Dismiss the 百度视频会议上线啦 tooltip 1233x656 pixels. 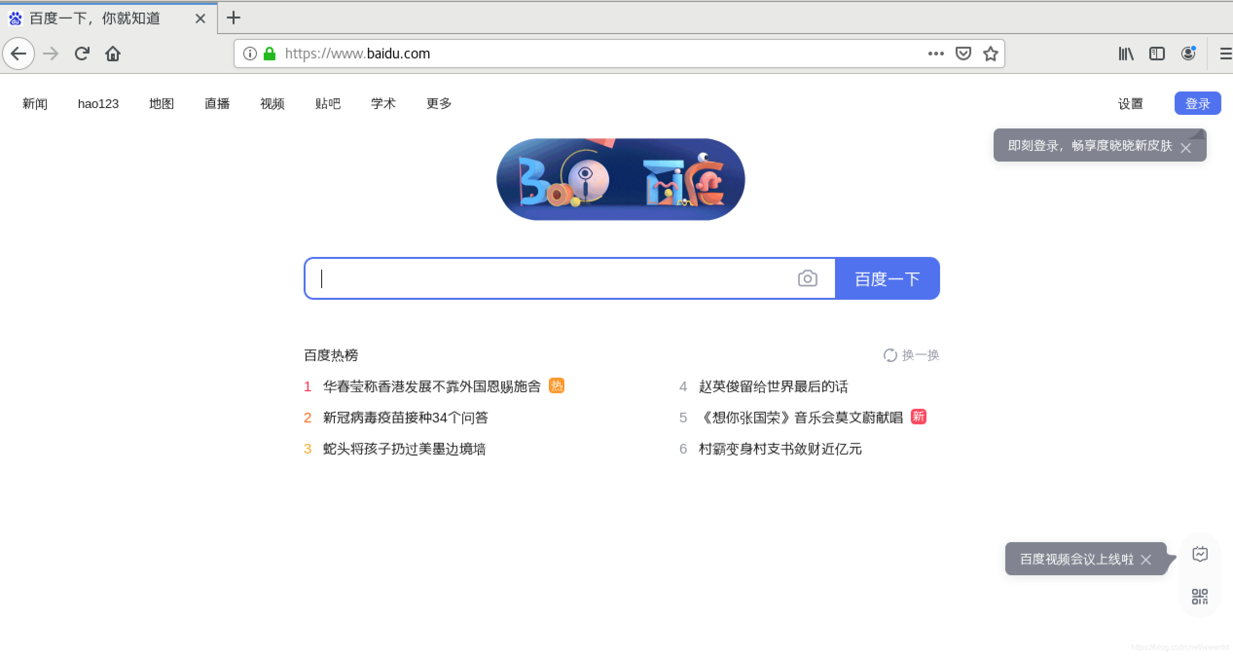point(1146,560)
